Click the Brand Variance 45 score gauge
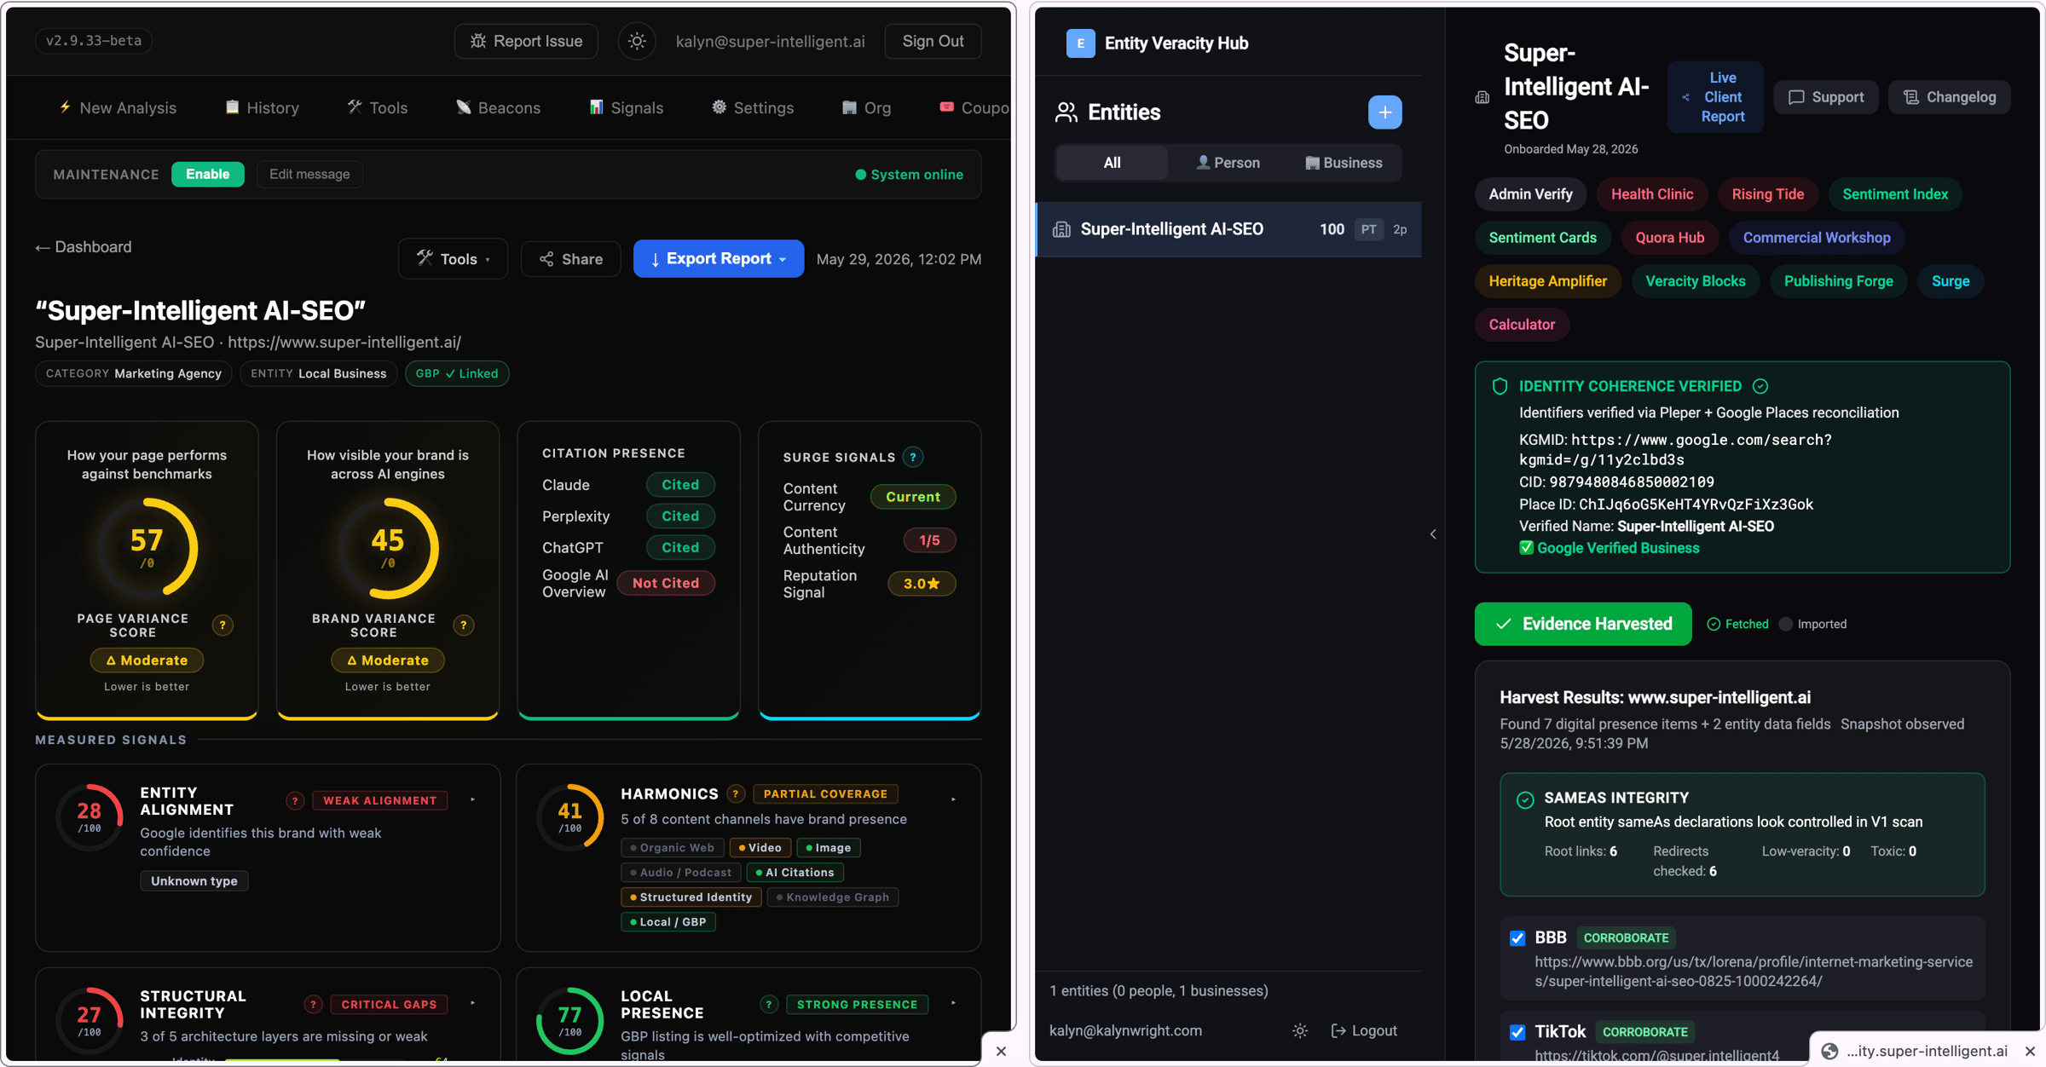The width and height of the screenshot is (2046, 1067). tap(388, 548)
